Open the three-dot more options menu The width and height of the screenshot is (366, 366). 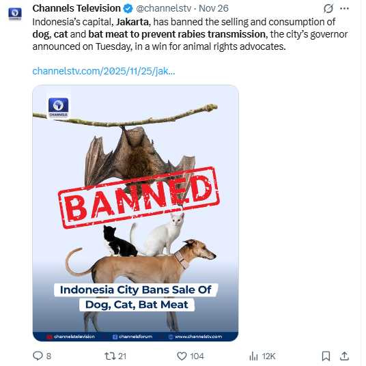click(x=344, y=9)
